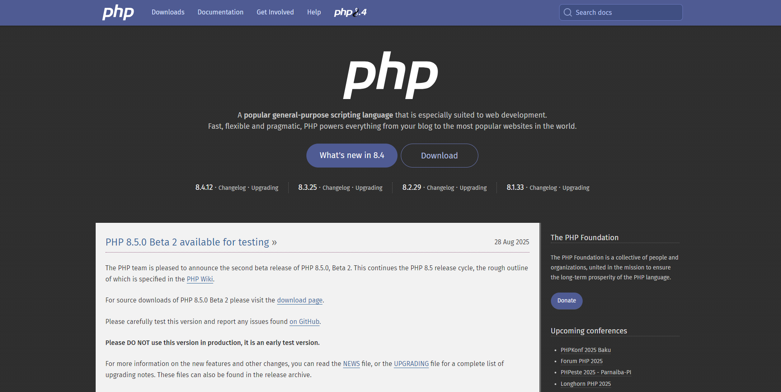Click the What's new in 8.4 button

point(352,156)
